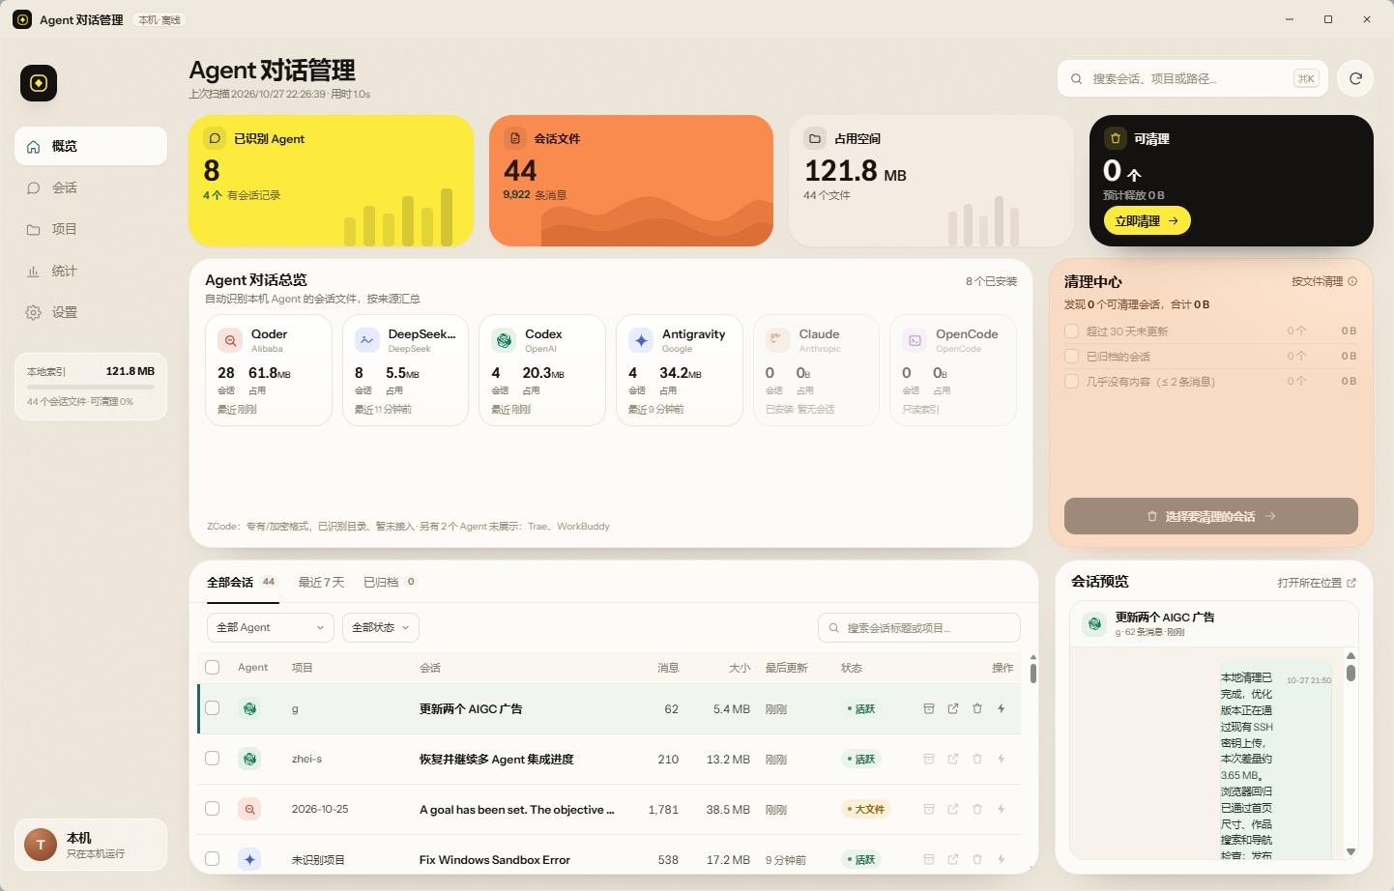Click the 打开所在位置 link
The image size is (1394, 891).
tap(1317, 583)
